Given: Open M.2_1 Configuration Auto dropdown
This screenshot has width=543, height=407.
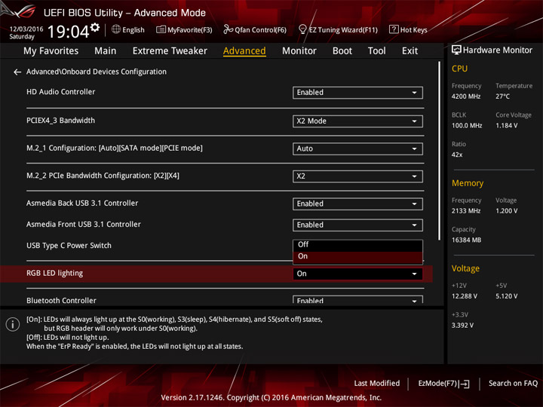Looking at the screenshot, I should click(x=357, y=148).
